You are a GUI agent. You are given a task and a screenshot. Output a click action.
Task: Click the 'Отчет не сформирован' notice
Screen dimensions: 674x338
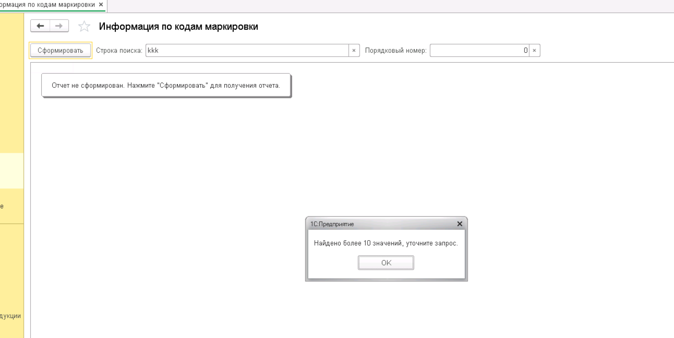(166, 85)
